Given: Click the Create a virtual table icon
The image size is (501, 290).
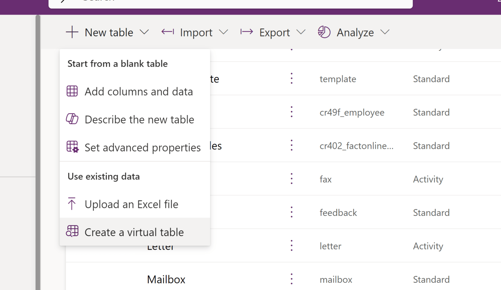Looking at the screenshot, I should tap(72, 231).
